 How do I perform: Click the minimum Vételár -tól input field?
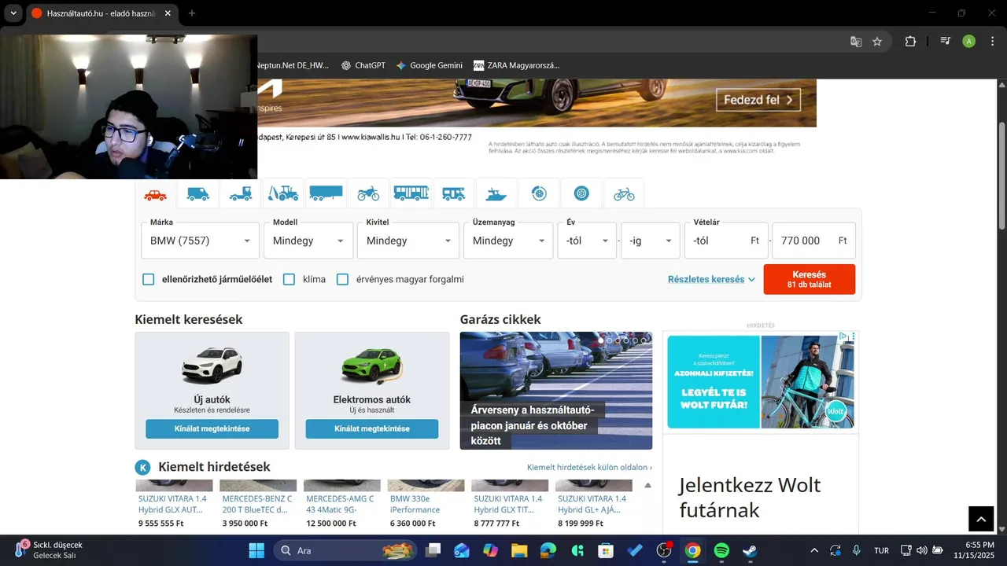click(x=726, y=241)
